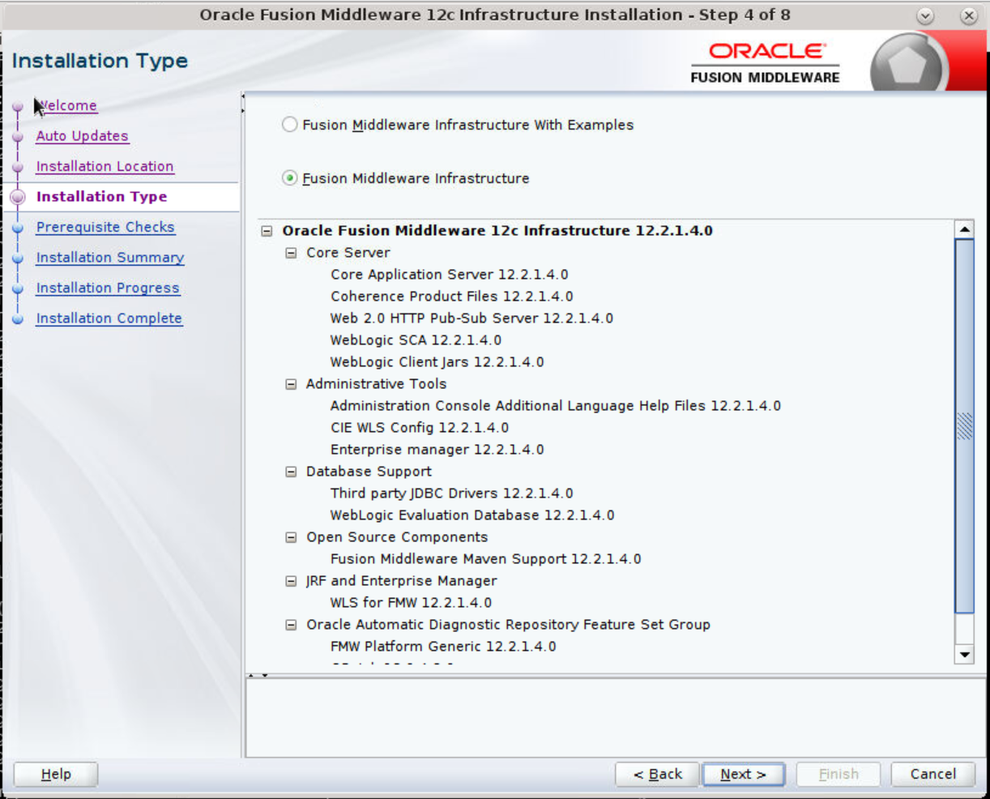Click Third party JDBC Drivers 12.2.1.4.0 row
This screenshot has width=990, height=799.
click(x=451, y=493)
